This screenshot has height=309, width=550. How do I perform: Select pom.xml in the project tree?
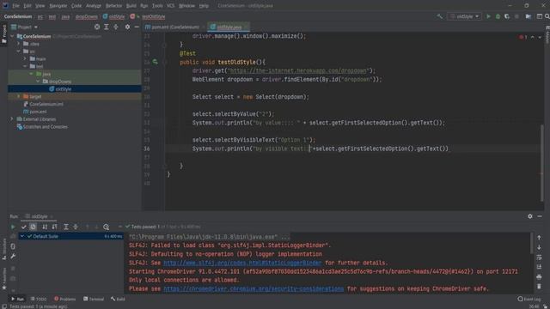[x=34, y=112]
